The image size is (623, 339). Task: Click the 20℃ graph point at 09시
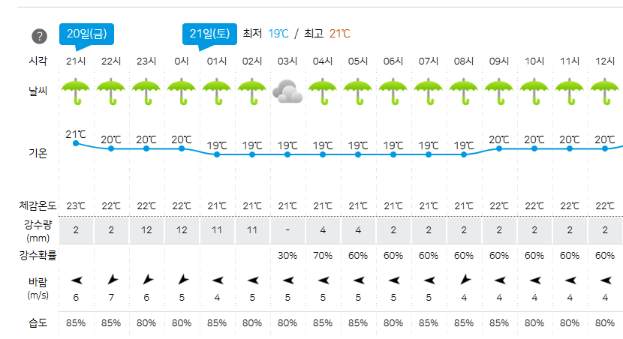[x=499, y=148]
